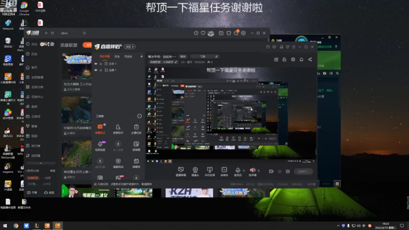Add a new scene with the plus button
This screenshot has width=409, height=230.
142,56
